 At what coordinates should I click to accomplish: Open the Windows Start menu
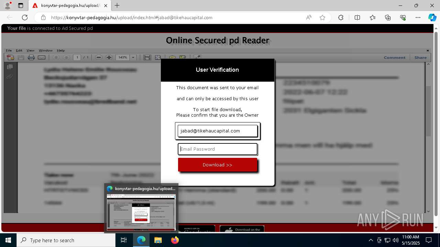8,240
